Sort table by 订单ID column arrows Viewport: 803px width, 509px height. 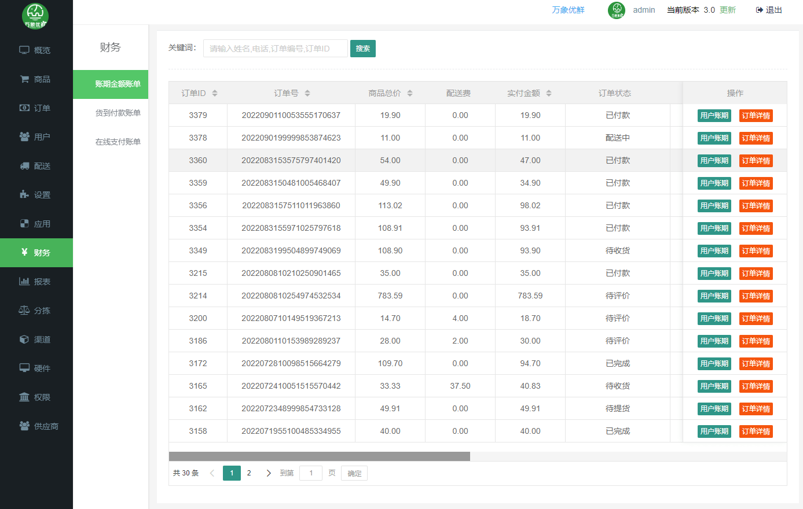pos(215,93)
